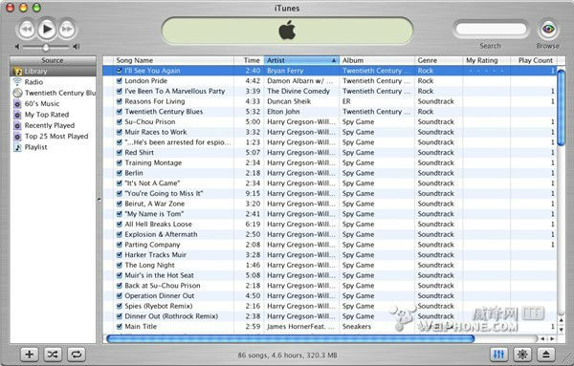This screenshot has width=574, height=366.
Task: Uncheck I've Been To A Marvellous Party
Action: tap(119, 91)
